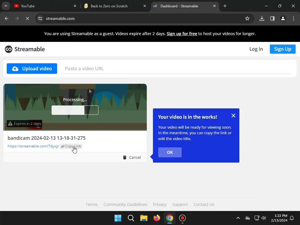Click the OneDrive cloud tray icon

click(x=248, y=218)
